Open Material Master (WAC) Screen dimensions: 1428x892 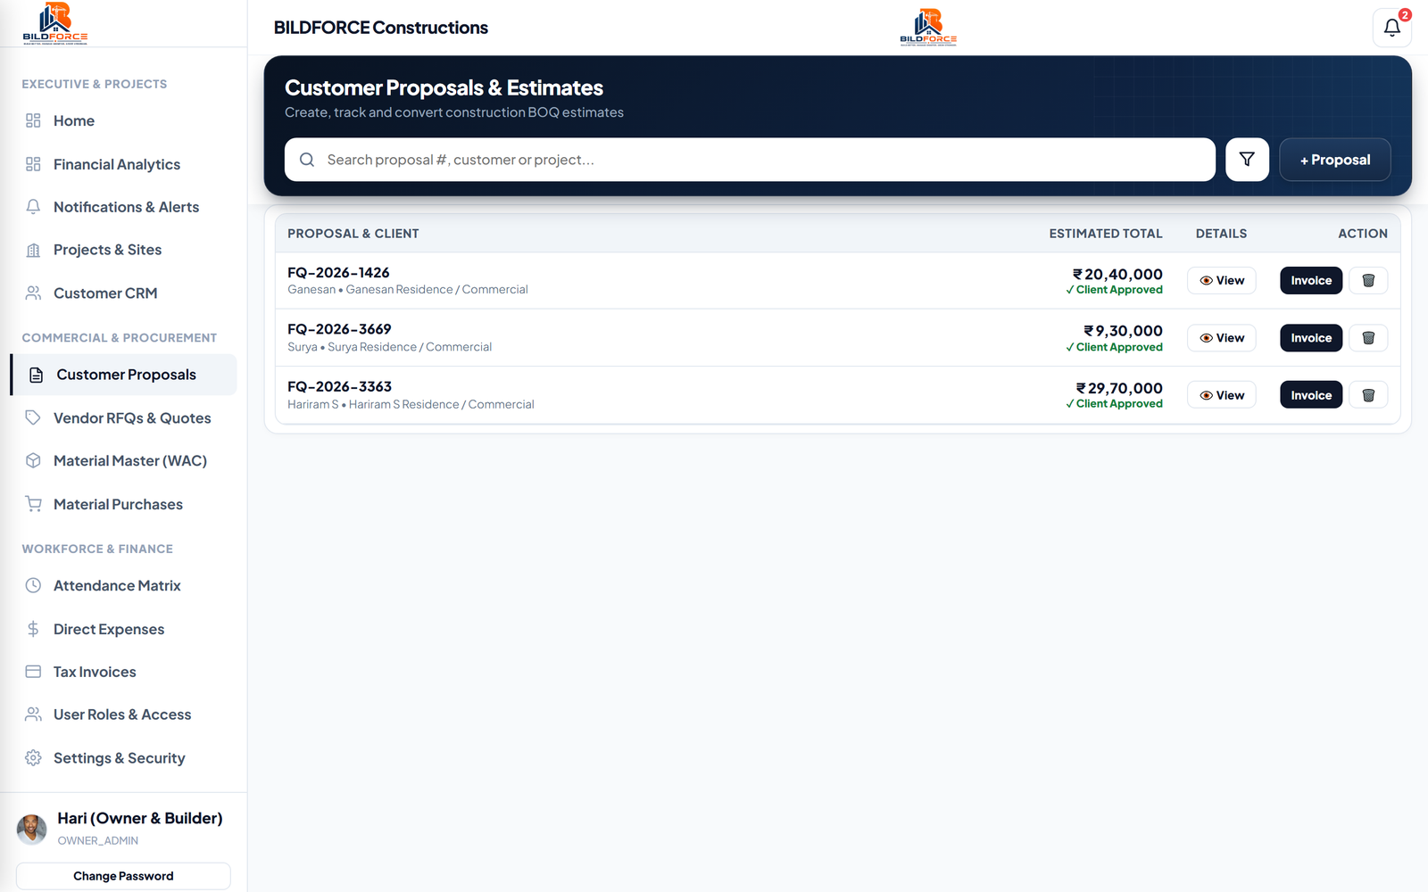[x=123, y=461]
